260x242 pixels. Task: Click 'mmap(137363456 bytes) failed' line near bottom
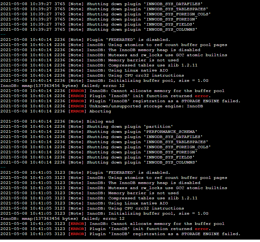62,219
